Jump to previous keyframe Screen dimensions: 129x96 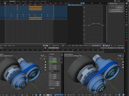point(51,48)
